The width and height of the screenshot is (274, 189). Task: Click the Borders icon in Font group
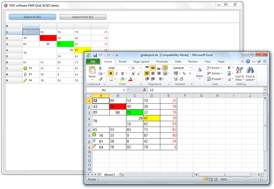[111, 79]
